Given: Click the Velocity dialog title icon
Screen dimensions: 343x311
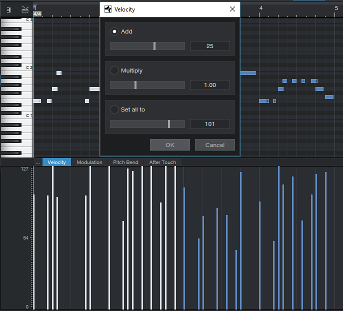Looking at the screenshot, I should point(108,9).
